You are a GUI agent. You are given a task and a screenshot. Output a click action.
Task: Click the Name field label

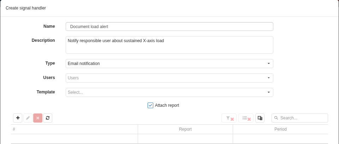(49, 26)
